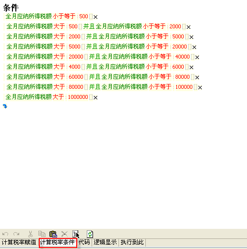Click the lower limit value 60000
The width and height of the screenshot is (247, 249).
[x=76, y=77]
